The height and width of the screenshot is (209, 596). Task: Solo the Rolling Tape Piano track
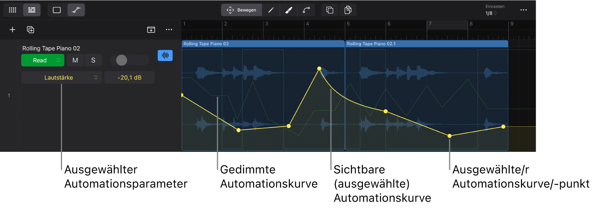93,60
